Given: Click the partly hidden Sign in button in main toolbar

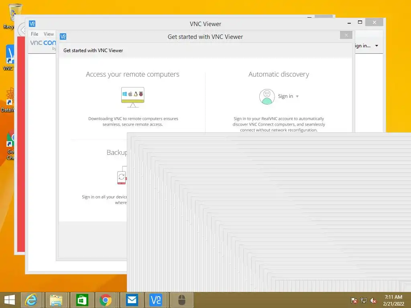Looking at the screenshot, I should (363, 46).
